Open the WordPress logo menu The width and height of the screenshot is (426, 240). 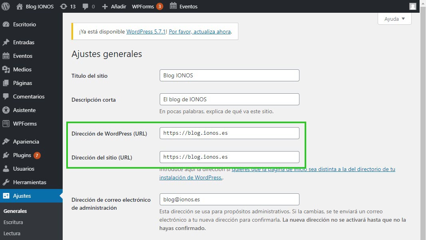coord(6,6)
